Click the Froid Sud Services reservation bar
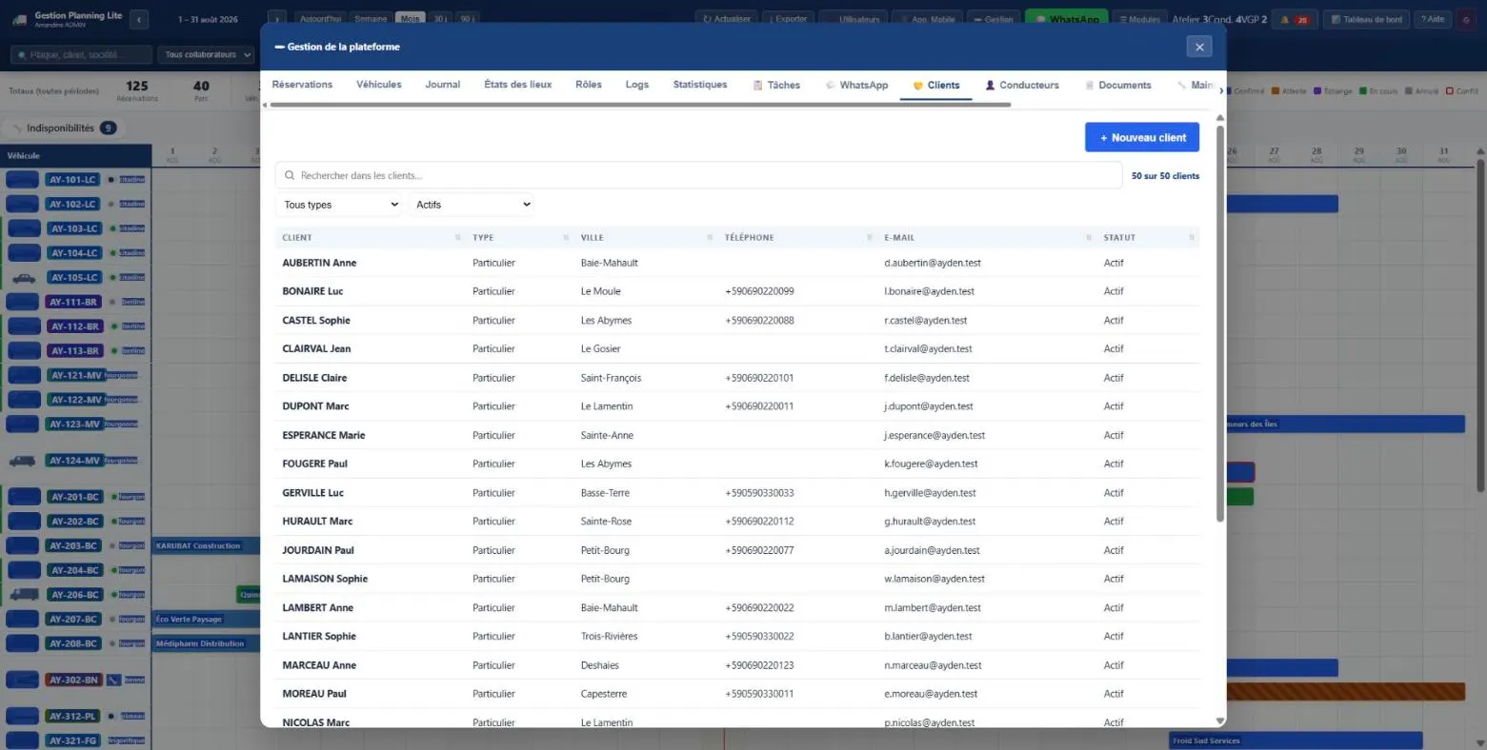This screenshot has height=750, width=1487. click(x=1296, y=740)
